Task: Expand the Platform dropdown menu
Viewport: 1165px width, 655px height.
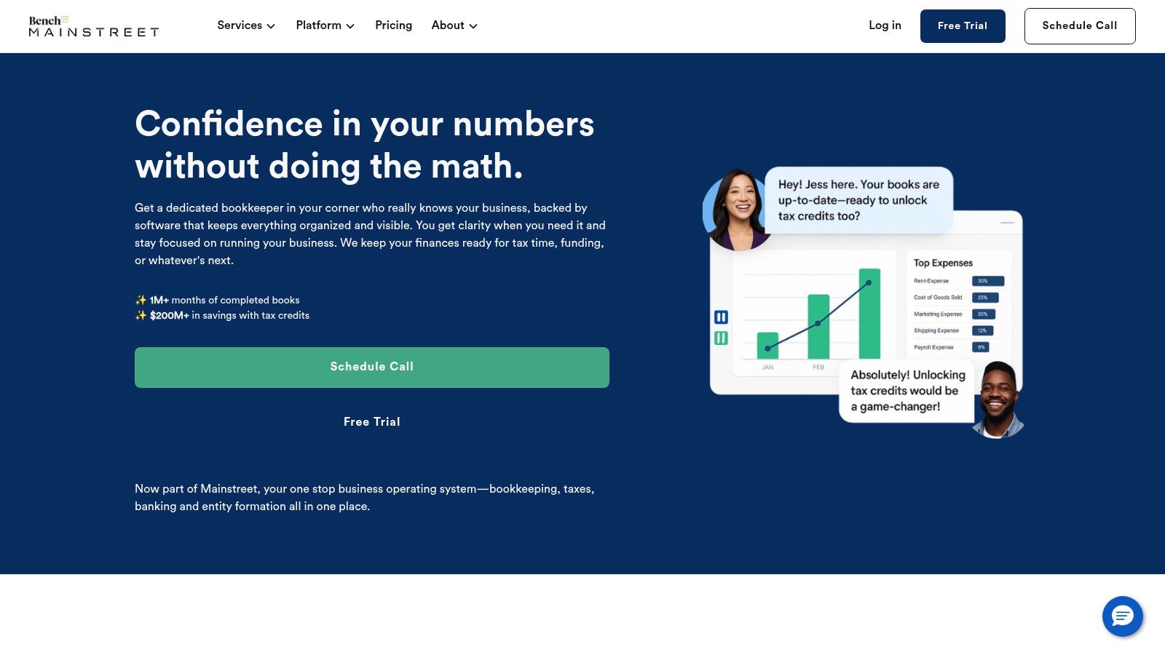Action: (325, 25)
